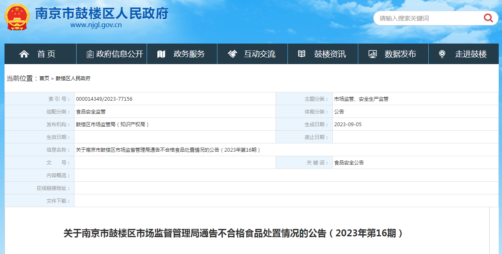Click the red search magnifier icon
This screenshot has width=502, height=254.
tap(488, 18)
